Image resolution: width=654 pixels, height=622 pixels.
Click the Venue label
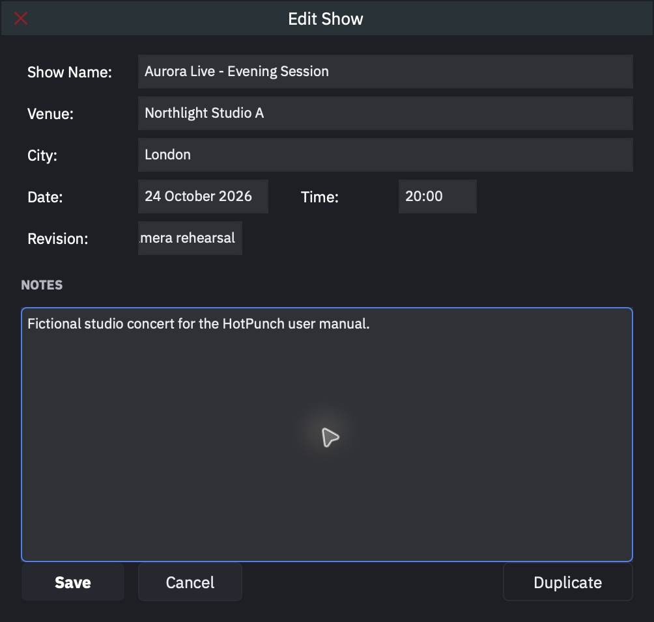click(x=50, y=114)
